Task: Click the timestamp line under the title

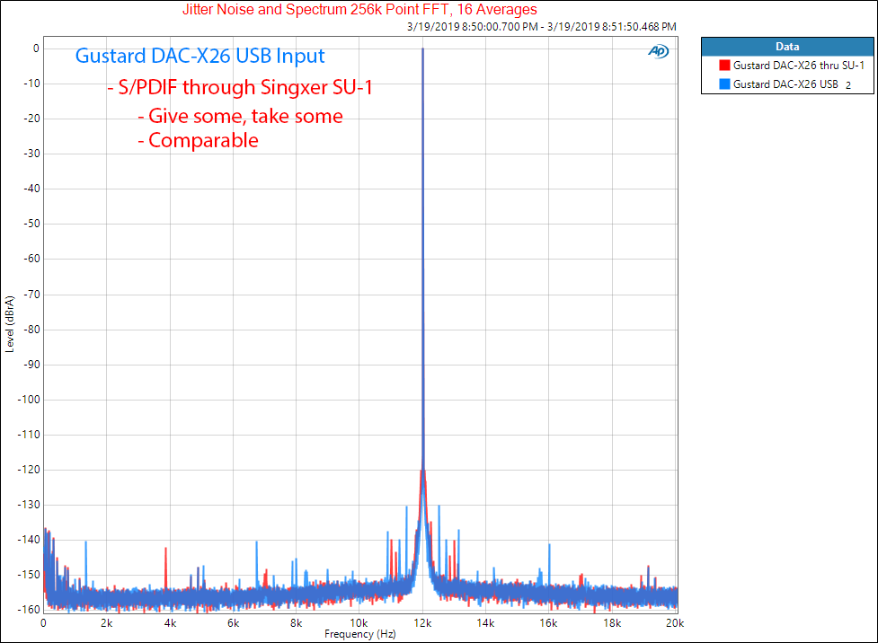Action: 542,26
